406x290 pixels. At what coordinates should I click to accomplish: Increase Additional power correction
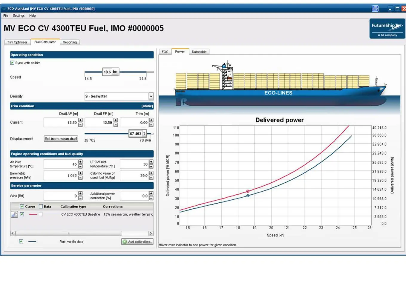[x=151, y=193]
